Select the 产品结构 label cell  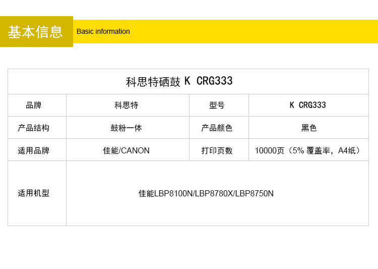[x=34, y=128]
